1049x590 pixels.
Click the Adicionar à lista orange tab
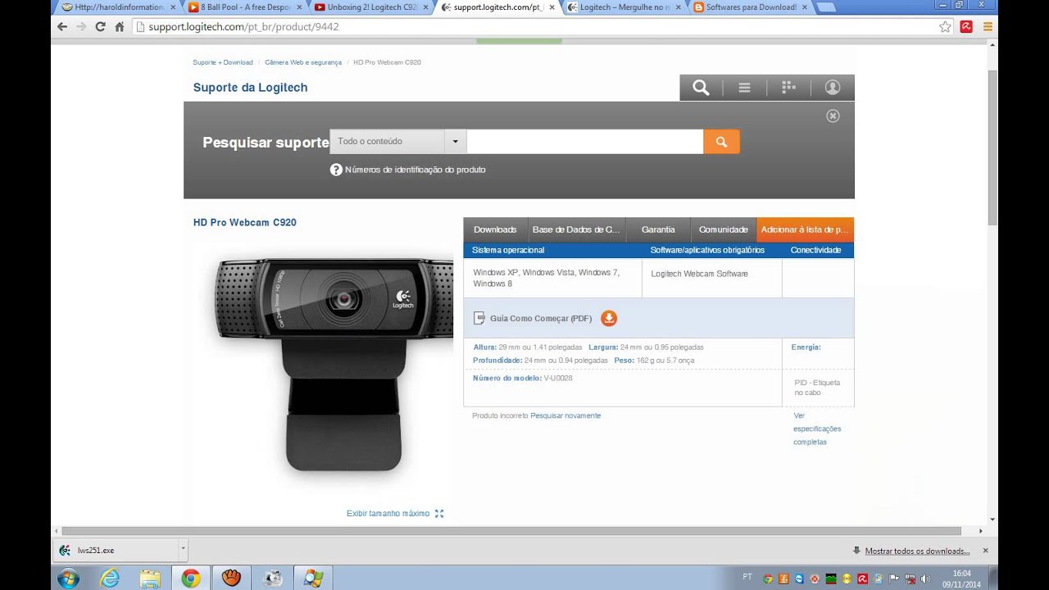point(805,229)
